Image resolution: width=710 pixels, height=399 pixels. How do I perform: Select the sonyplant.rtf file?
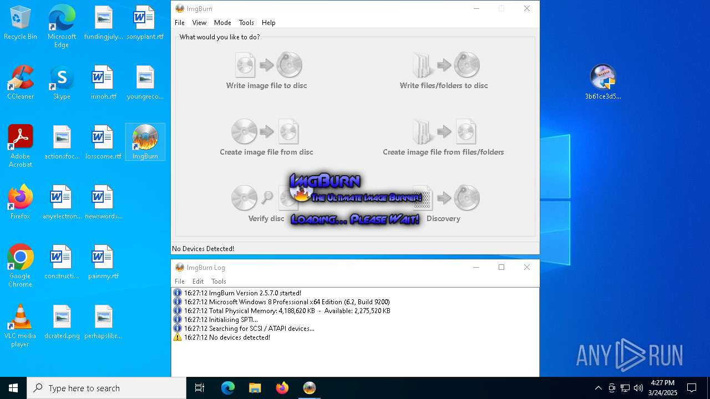pyautogui.click(x=145, y=23)
